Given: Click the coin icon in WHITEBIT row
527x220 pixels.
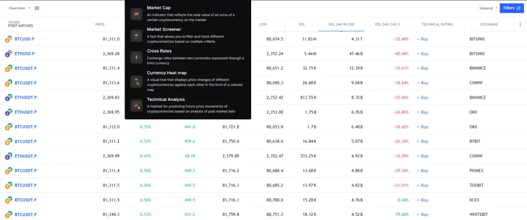Looking at the screenshot, I should 8,214.
